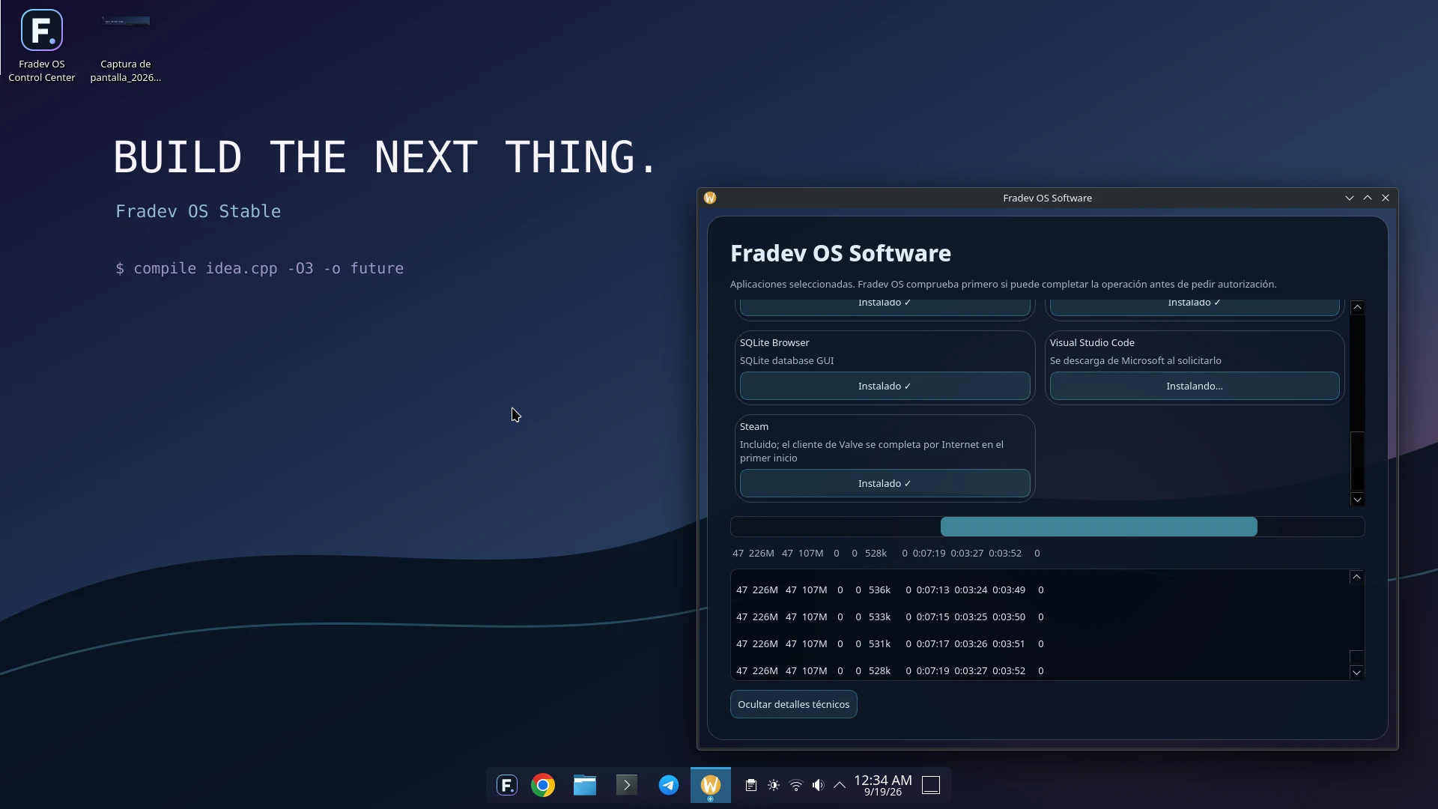Open the clipboard tray icon

[751, 785]
